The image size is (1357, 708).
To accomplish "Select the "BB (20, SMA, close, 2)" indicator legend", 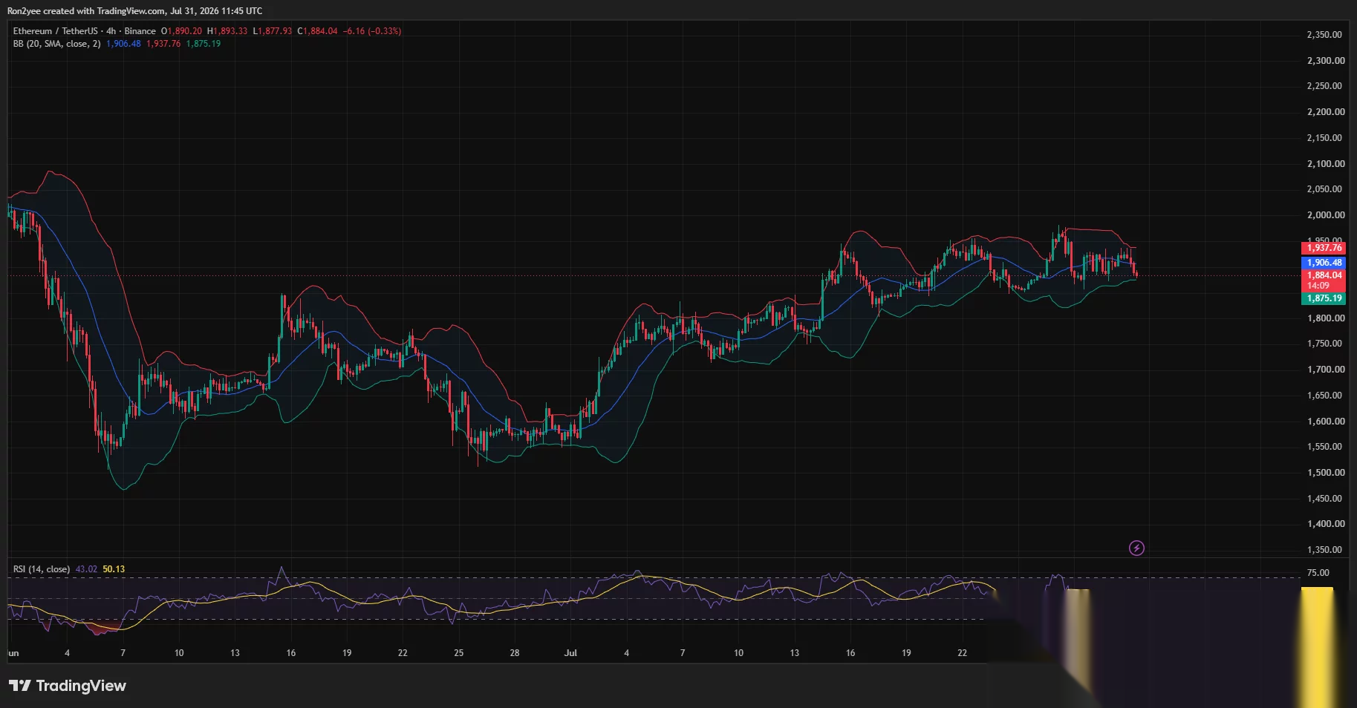I will 56,44.
